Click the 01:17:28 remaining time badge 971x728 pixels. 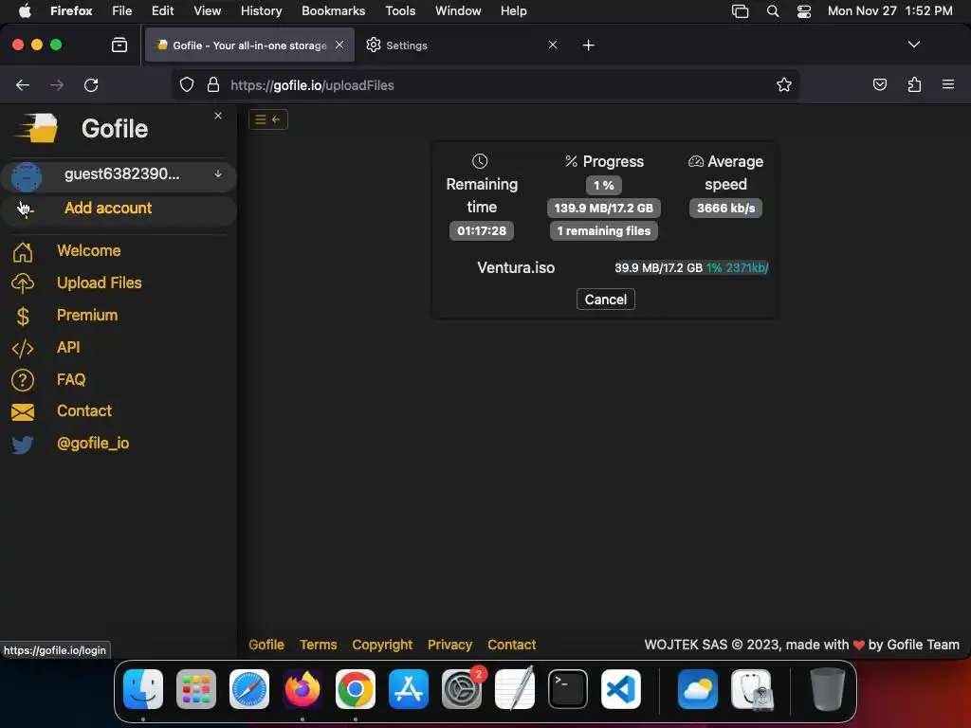(x=482, y=231)
